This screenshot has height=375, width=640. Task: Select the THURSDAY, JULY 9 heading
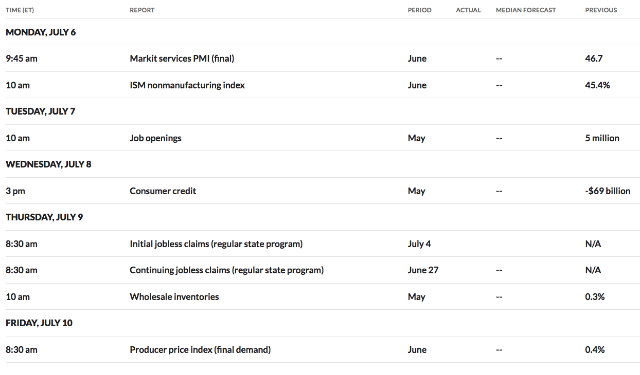(44, 217)
